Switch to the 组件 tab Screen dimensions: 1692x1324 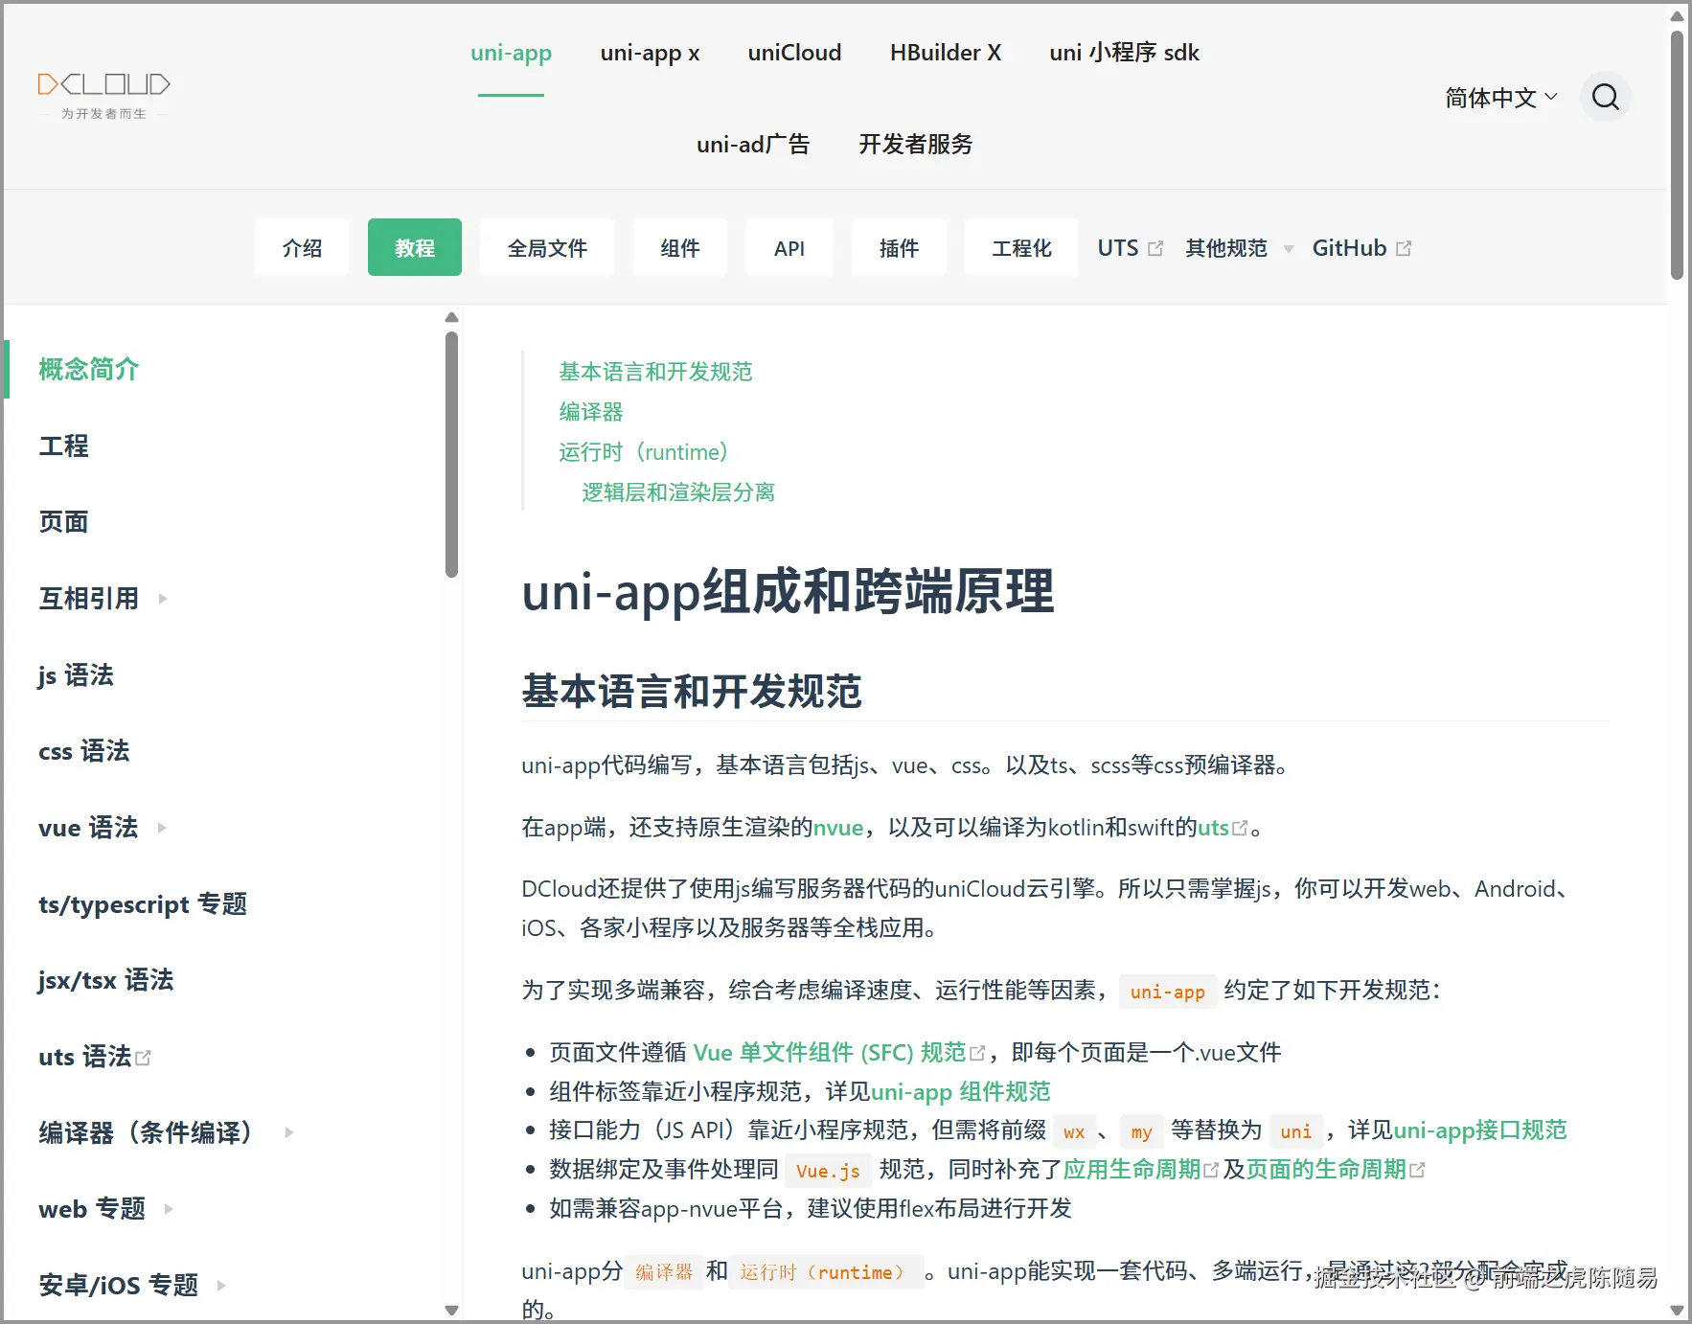pyautogui.click(x=680, y=248)
